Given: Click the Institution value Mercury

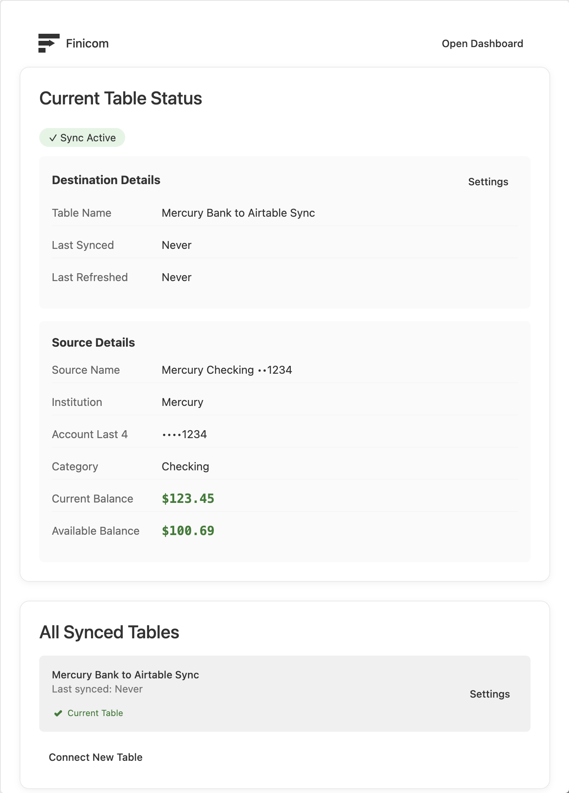Looking at the screenshot, I should point(182,402).
